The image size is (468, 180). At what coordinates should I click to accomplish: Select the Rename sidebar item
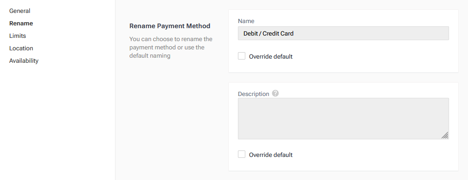(21, 23)
